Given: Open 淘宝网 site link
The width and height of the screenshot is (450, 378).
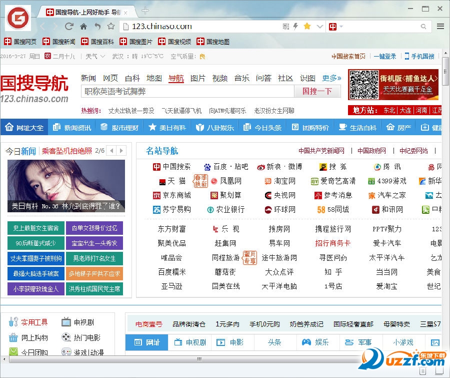Looking at the screenshot, I should (280, 181).
